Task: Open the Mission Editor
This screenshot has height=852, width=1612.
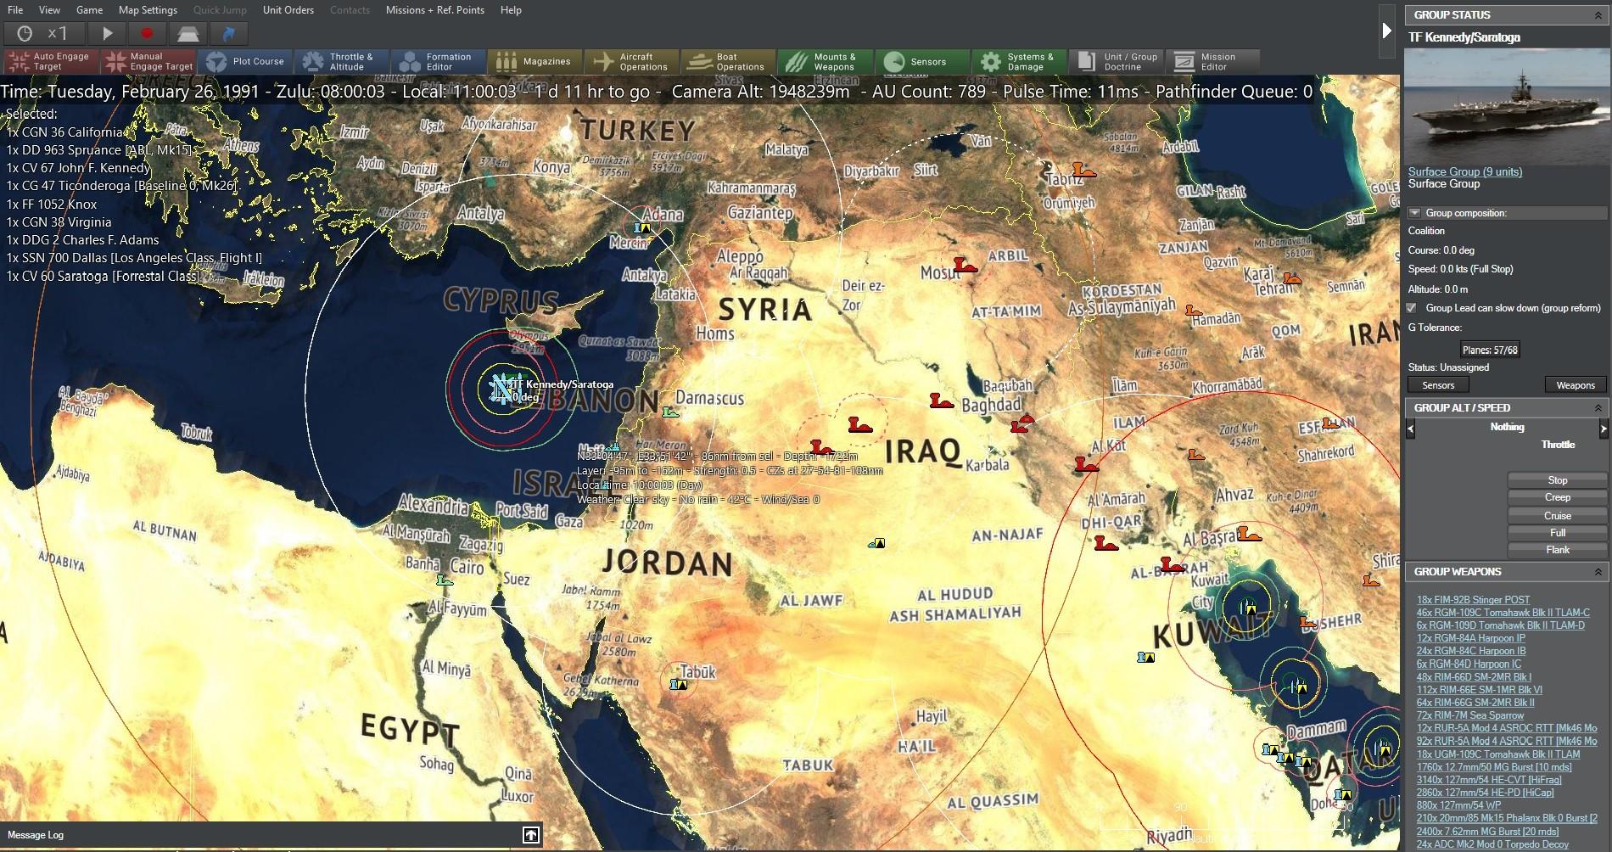Action: pyautogui.click(x=1212, y=60)
